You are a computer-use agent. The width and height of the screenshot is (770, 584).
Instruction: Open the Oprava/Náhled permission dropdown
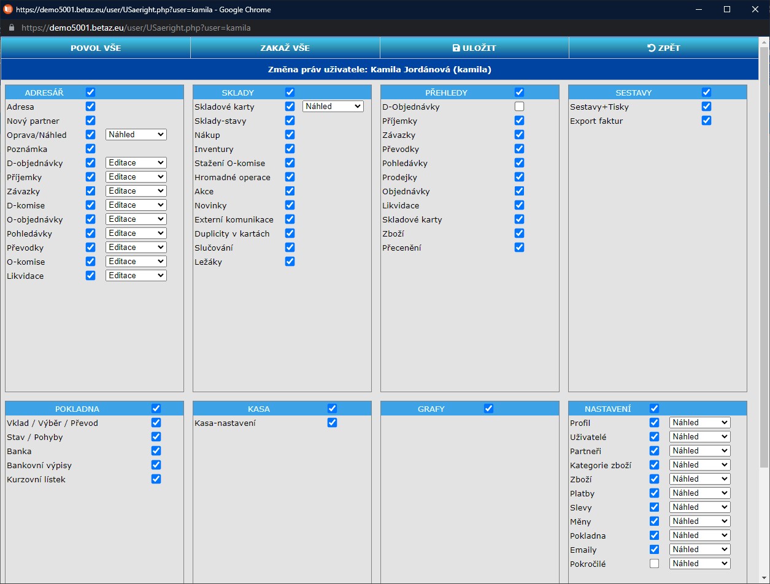[136, 135]
